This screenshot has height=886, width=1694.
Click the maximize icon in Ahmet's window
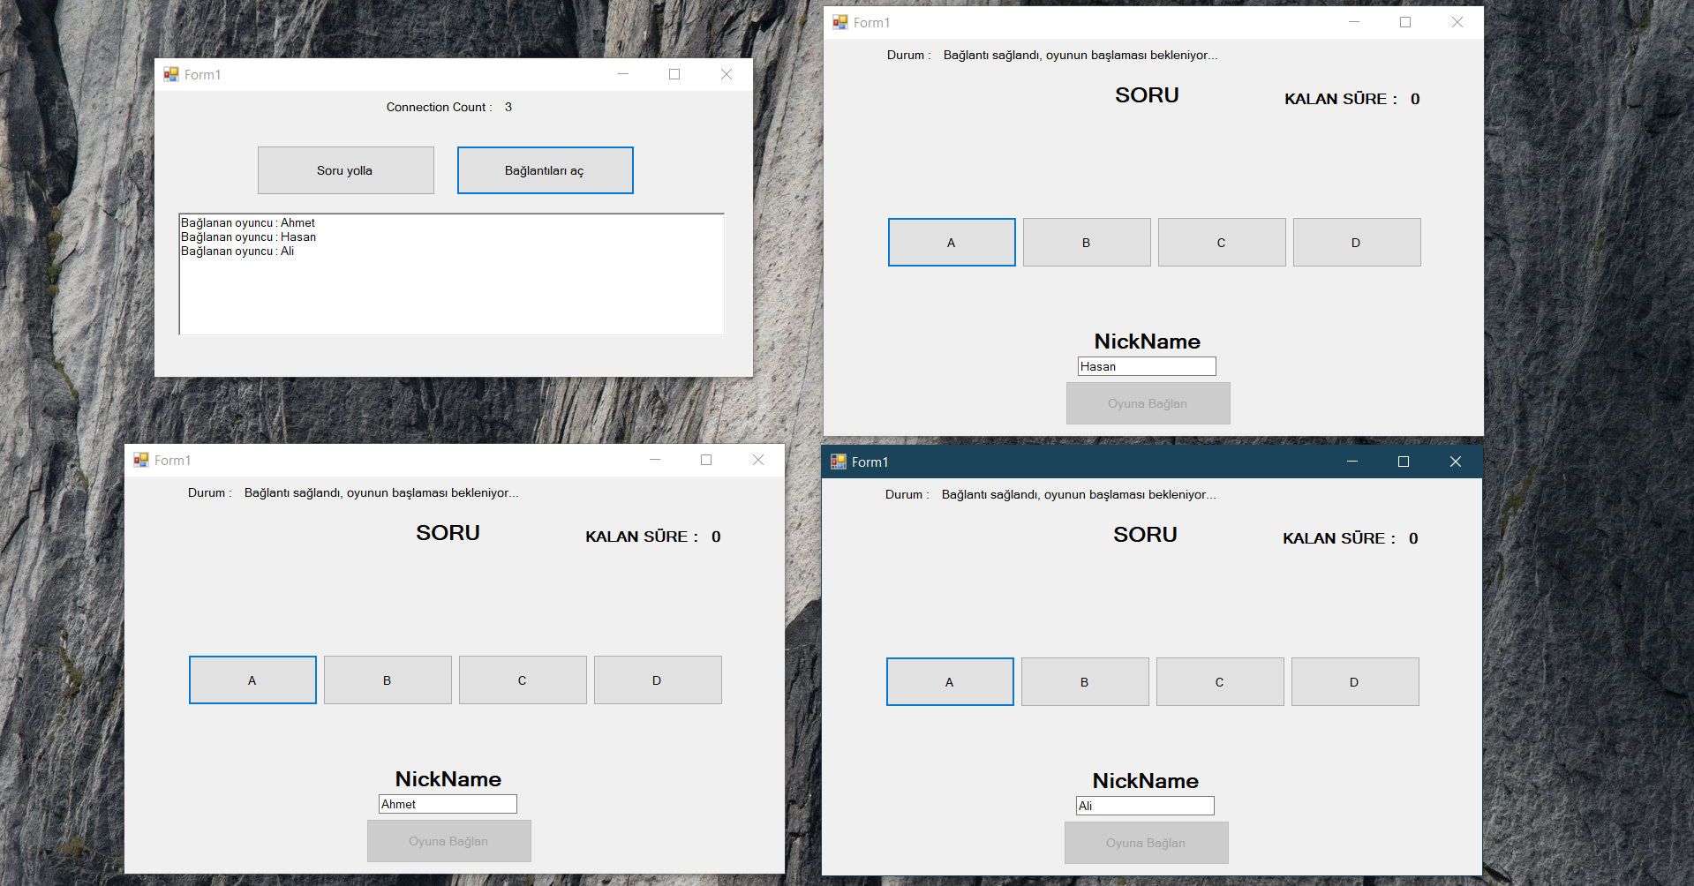pyautogui.click(x=706, y=460)
